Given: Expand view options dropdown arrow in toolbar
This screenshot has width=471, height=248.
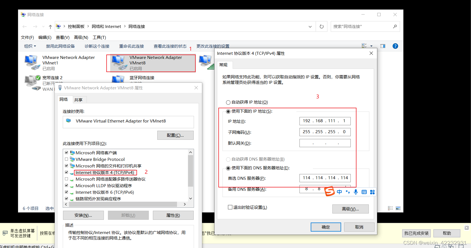Looking at the screenshot, I should click(x=372, y=46).
